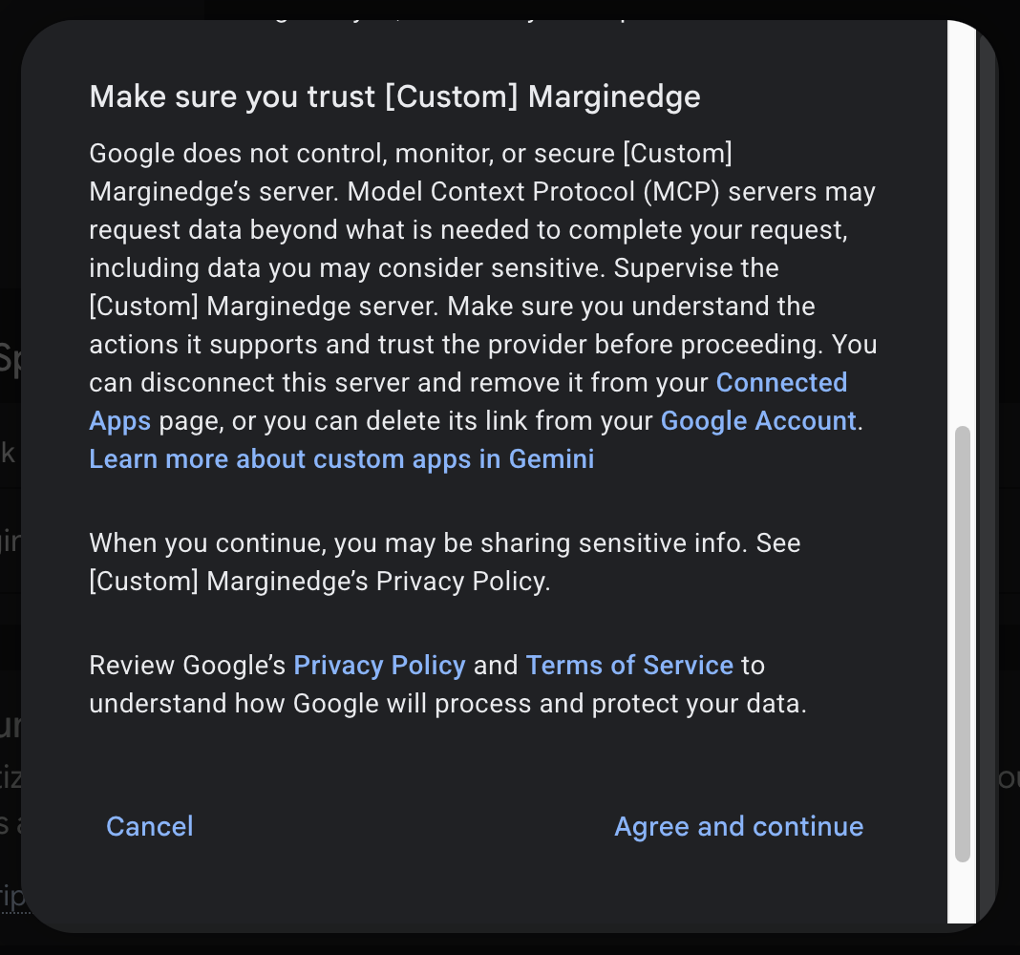This screenshot has width=1020, height=955.
Task: Open the Google Account link
Action: click(x=758, y=421)
